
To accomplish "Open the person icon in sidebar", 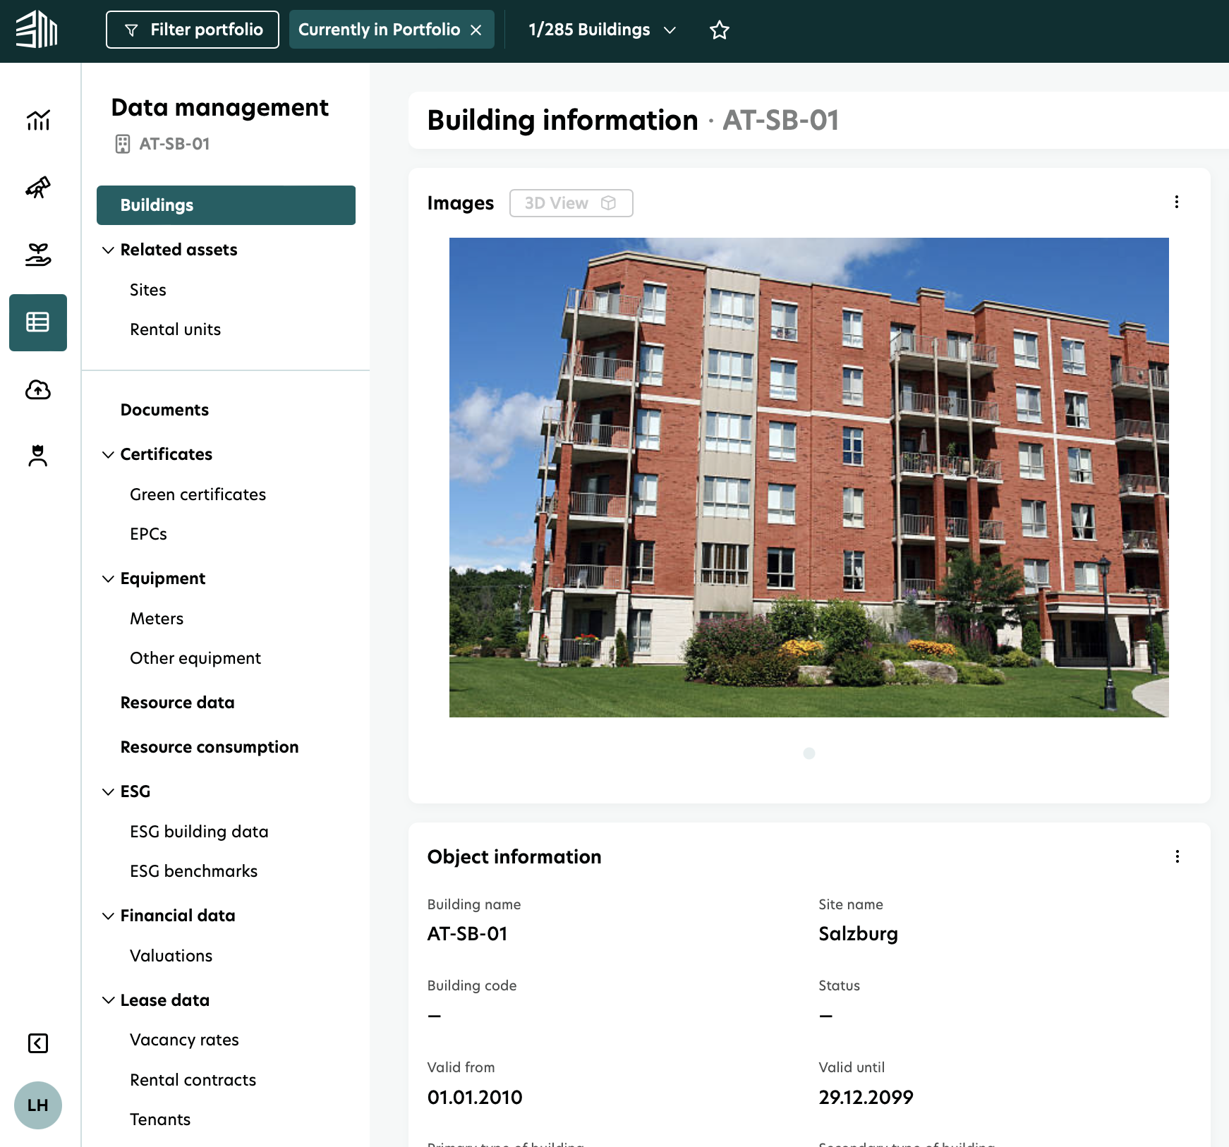I will 38,456.
